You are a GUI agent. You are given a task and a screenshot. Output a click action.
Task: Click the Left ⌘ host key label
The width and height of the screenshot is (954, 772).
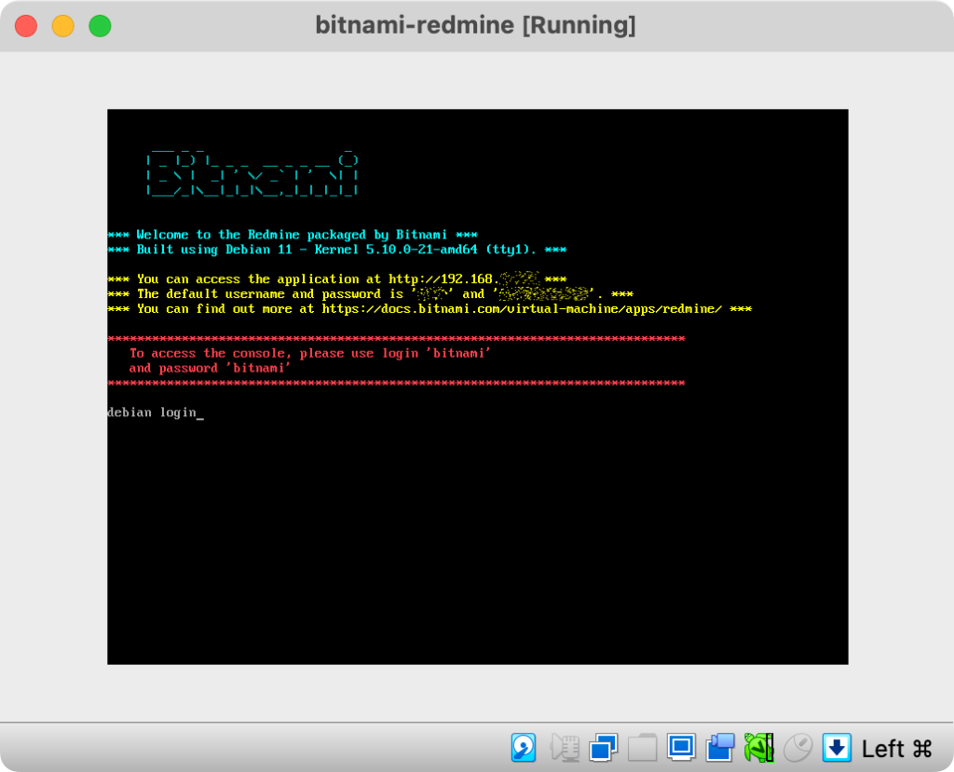[x=897, y=749]
